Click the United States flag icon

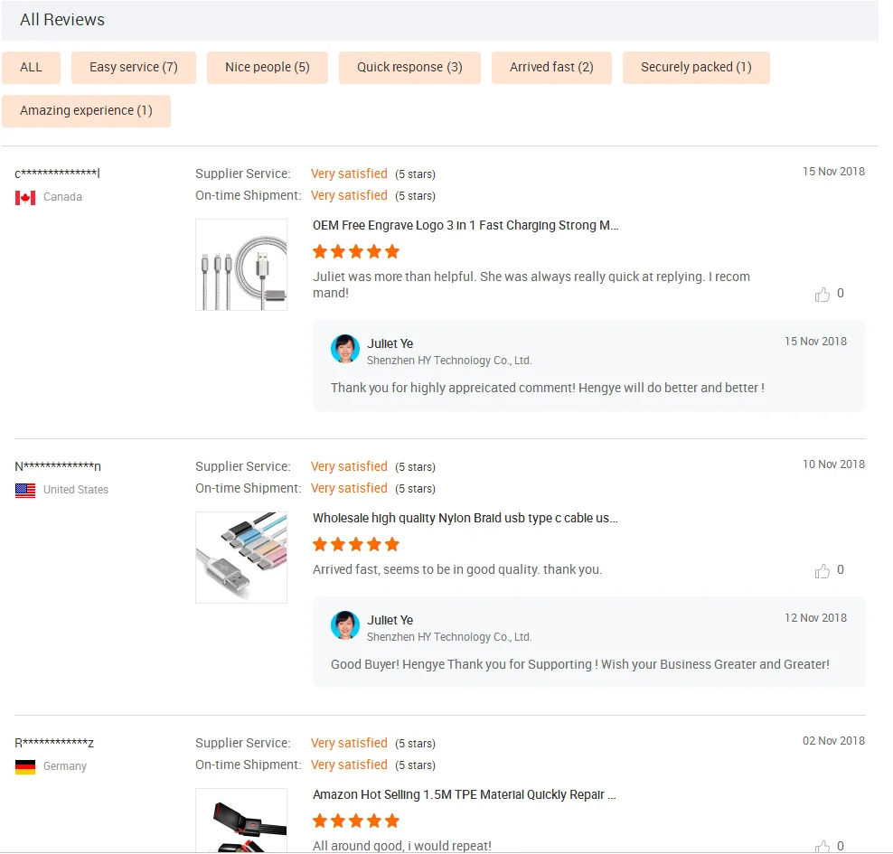click(x=25, y=490)
